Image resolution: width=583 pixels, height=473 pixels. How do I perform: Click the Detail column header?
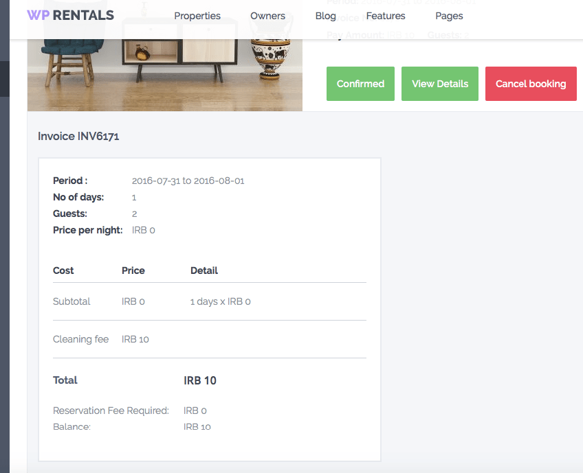(203, 270)
